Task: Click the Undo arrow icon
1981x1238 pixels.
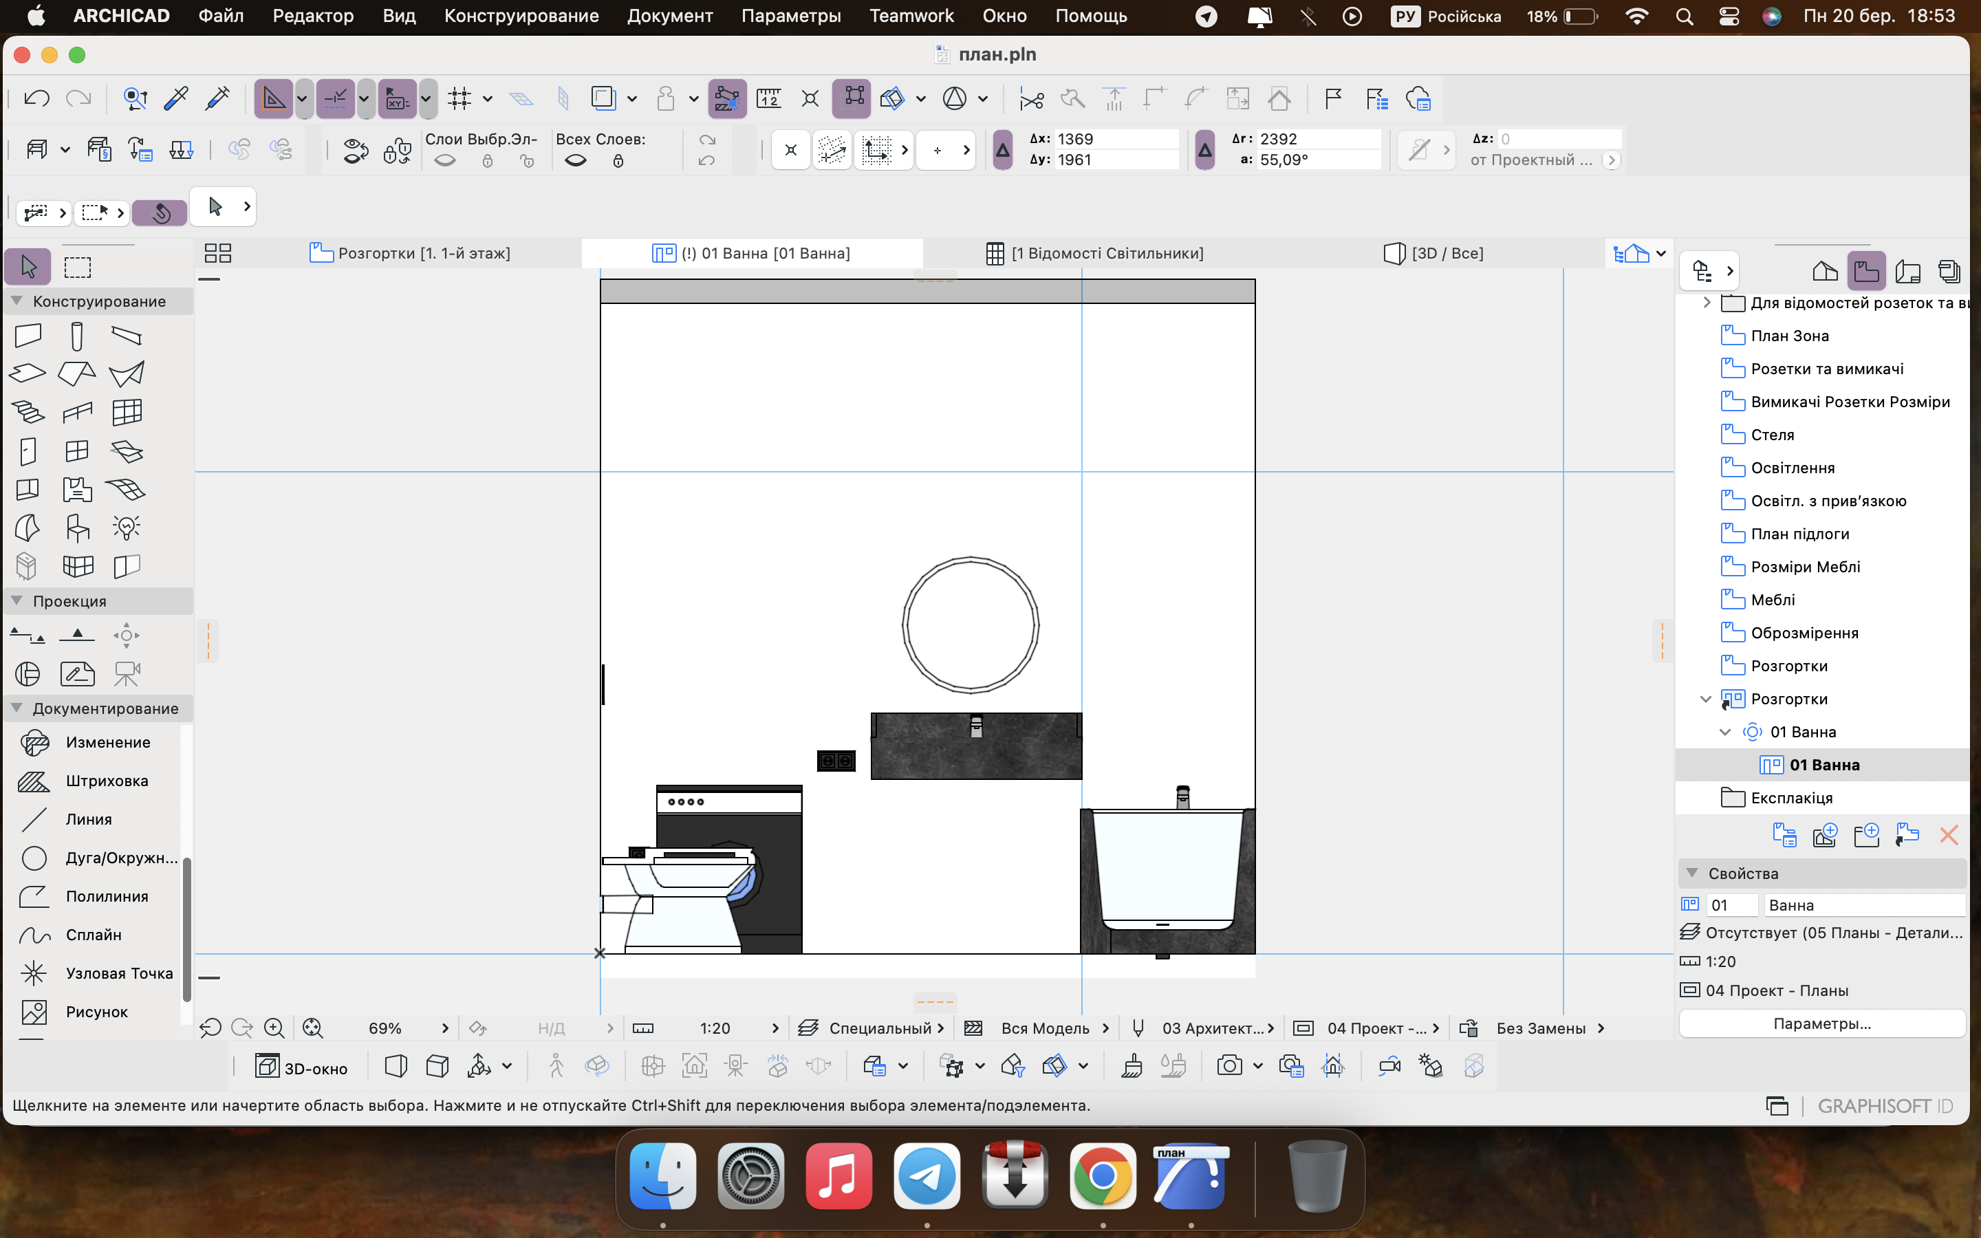Action: (x=37, y=99)
